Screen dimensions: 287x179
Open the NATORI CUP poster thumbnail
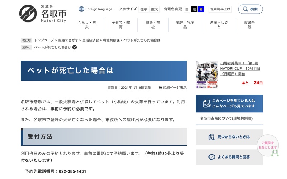[207, 74]
